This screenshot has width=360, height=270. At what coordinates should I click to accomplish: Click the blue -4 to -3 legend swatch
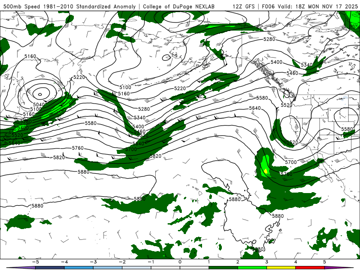point(79,268)
